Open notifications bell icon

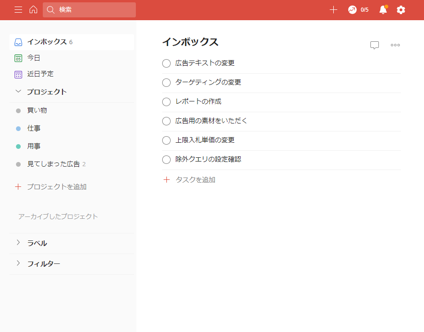[383, 10]
